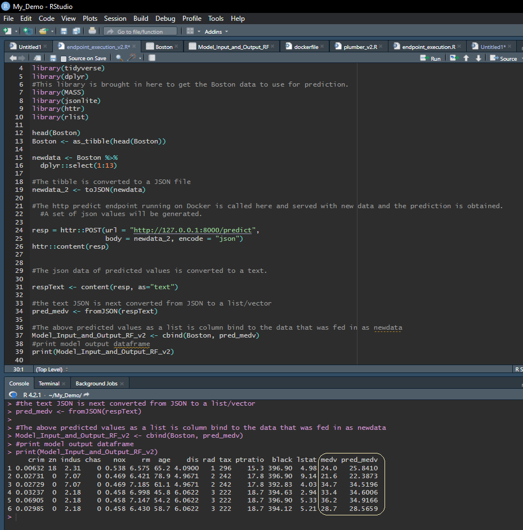Open the Session menu
This screenshot has height=530, width=523.
pyautogui.click(x=114, y=19)
